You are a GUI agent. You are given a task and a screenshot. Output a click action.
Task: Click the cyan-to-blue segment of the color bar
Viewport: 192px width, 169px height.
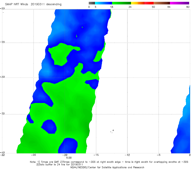click(104, 3)
